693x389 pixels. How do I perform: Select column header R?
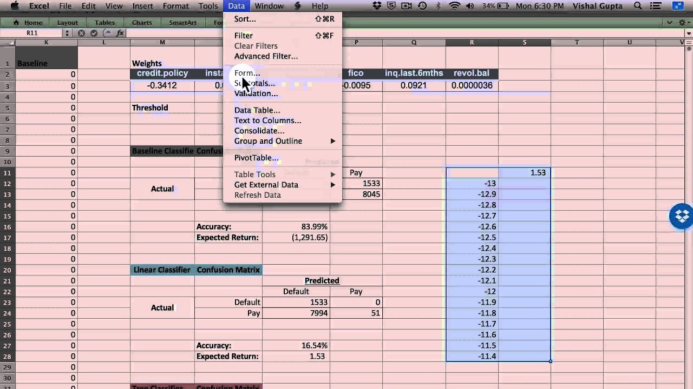click(472, 42)
